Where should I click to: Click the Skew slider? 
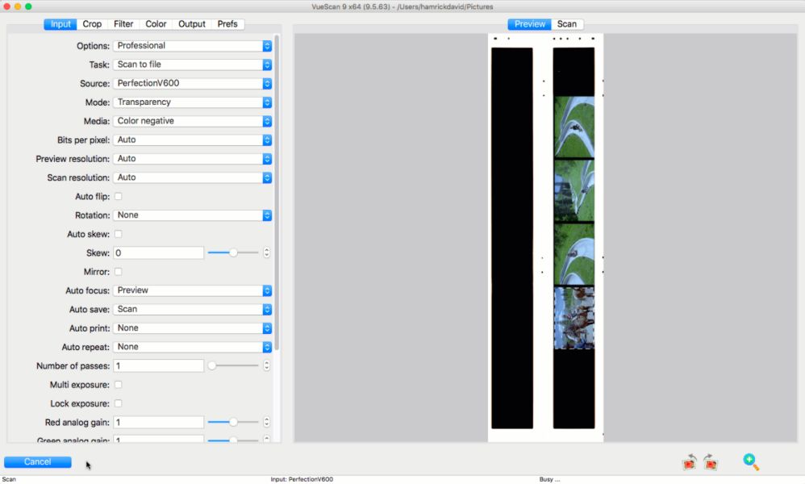point(233,252)
